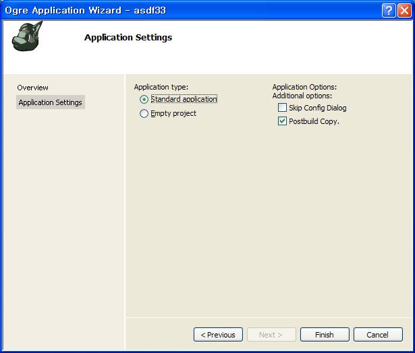Viewport: 415px width, 353px height.
Task: Open help via the question mark icon
Action: click(389, 11)
